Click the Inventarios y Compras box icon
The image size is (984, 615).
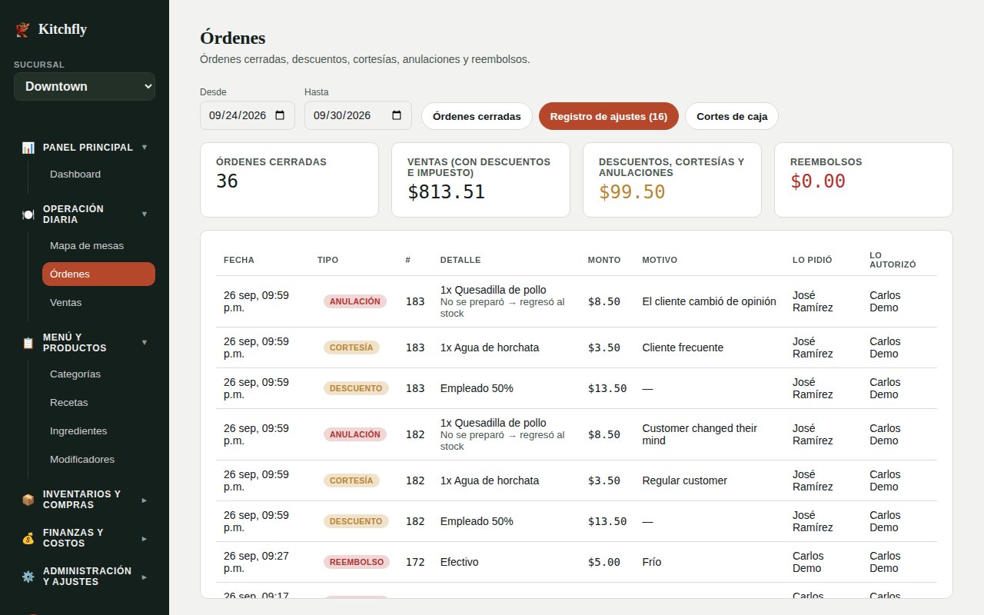coord(28,500)
